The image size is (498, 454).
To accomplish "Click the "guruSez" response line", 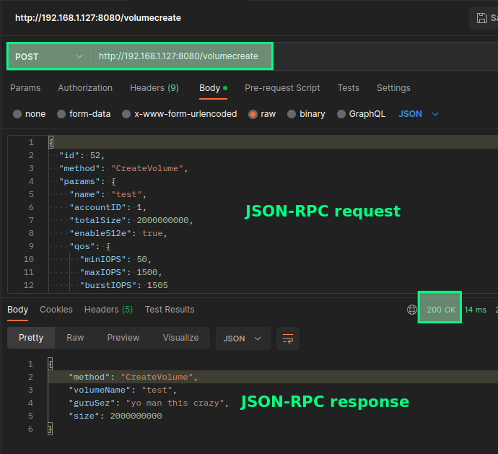I will coord(149,403).
